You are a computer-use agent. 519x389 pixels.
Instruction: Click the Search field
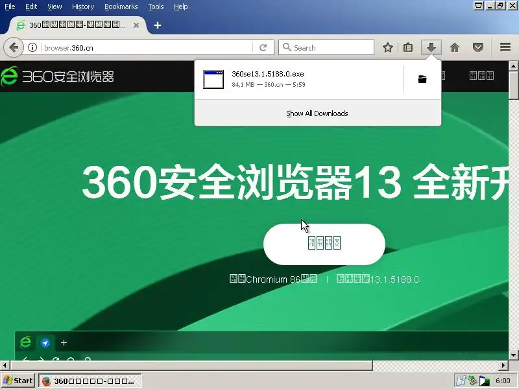326,47
